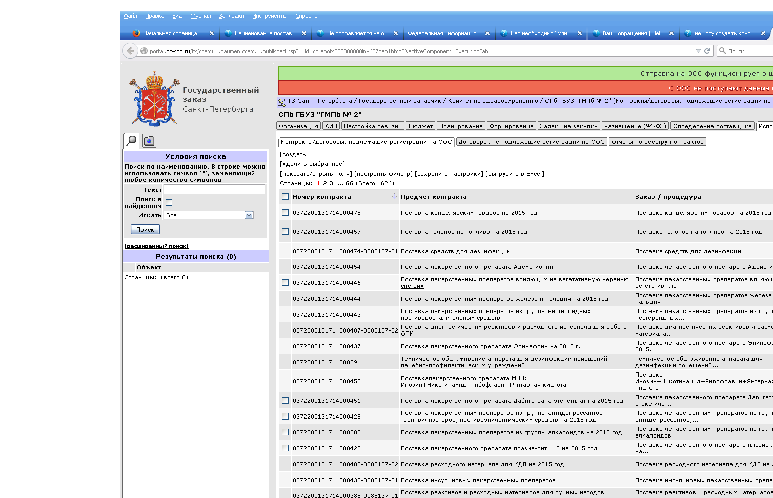
Task: Open Отчеты по реестру контрактов tab
Action: 658,142
